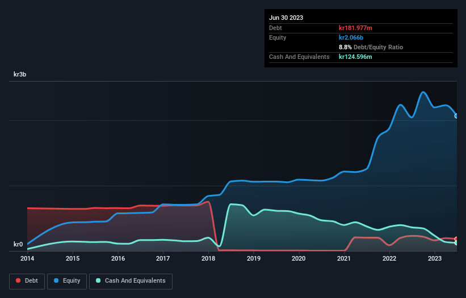Image resolution: width=466 pixels, height=298 pixels.
Task: Click the kr181.977m debt value
Action: click(x=355, y=28)
